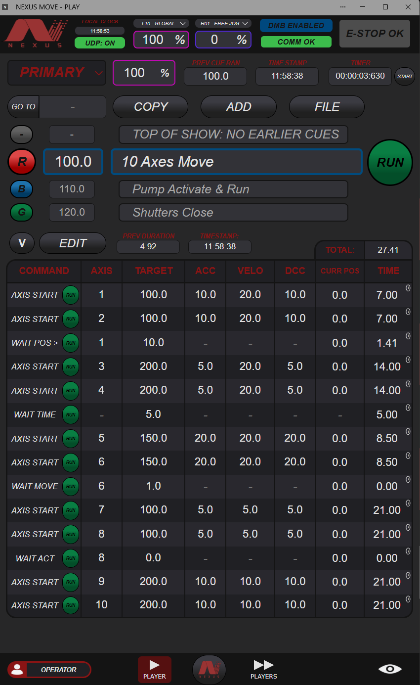Click the WAIT POS time value 1.41
The height and width of the screenshot is (685, 420).
pyautogui.click(x=387, y=343)
